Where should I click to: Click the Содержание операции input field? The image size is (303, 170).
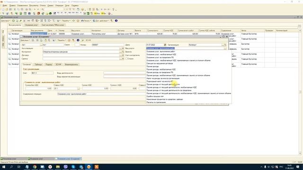click(102, 94)
